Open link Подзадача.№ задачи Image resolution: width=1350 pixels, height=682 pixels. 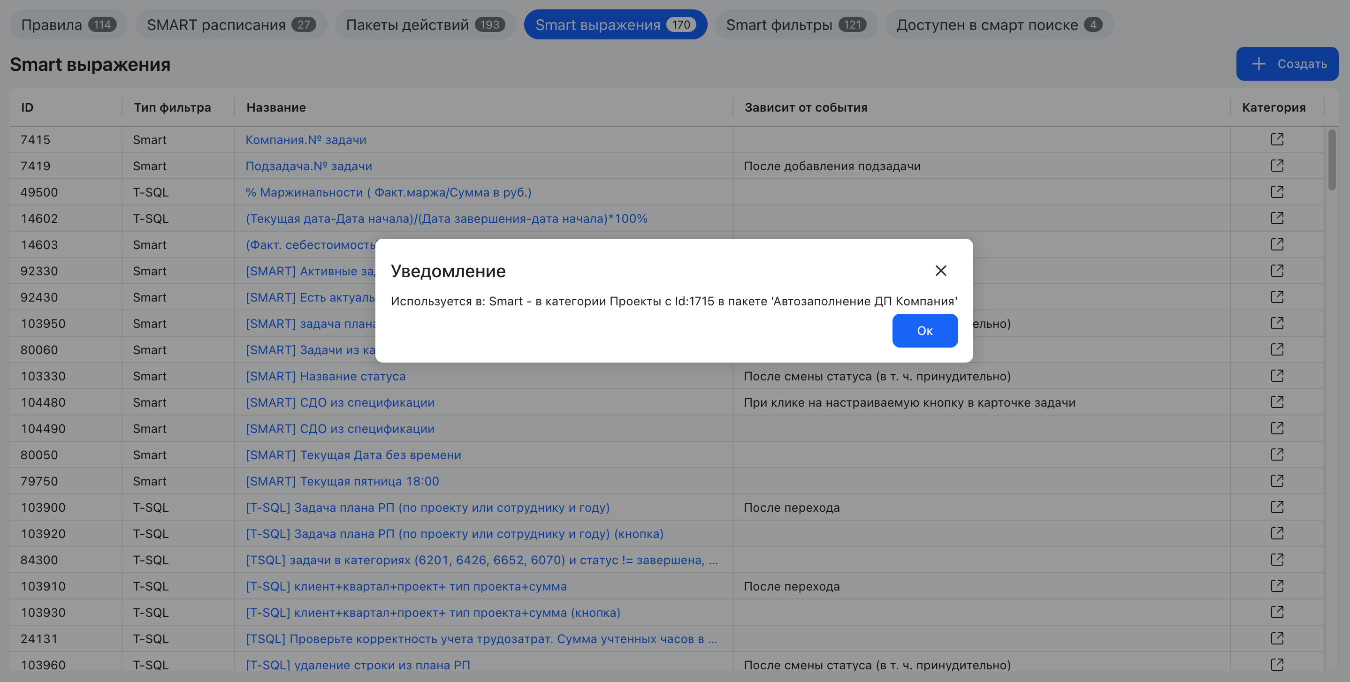[309, 166]
